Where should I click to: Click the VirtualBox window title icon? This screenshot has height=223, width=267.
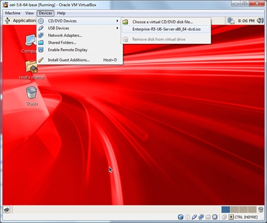click(x=6, y=4)
